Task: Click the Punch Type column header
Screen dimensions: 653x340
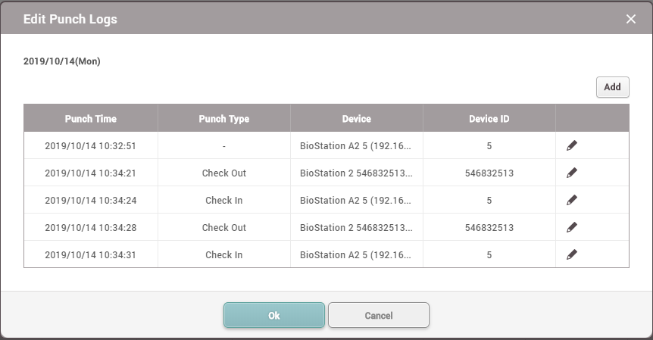Action: click(x=223, y=119)
